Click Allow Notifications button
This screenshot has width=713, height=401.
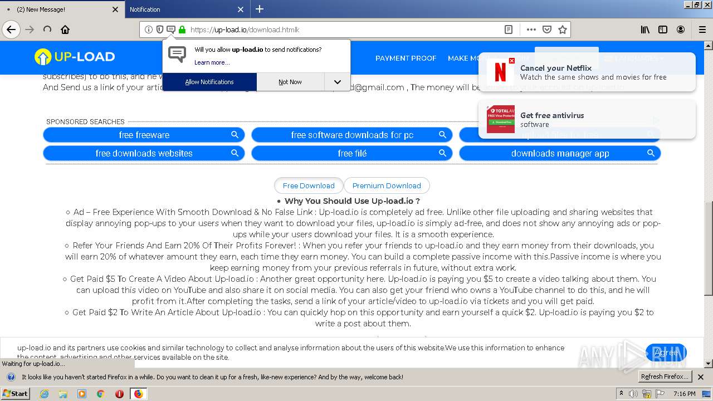[x=209, y=82]
